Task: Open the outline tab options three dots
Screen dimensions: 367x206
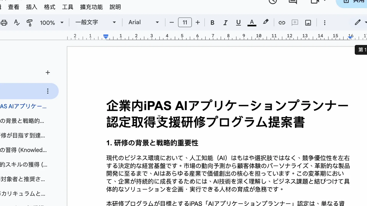Action: (48, 91)
